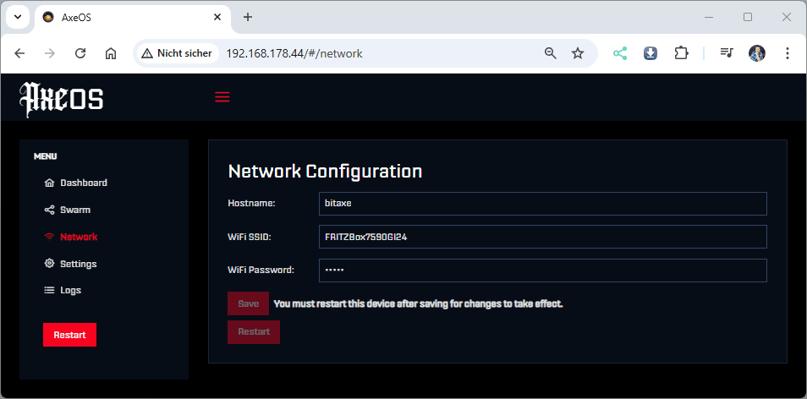Viewport: 807px width, 399px height.
Task: Open the Settings menu item
Action: click(78, 264)
